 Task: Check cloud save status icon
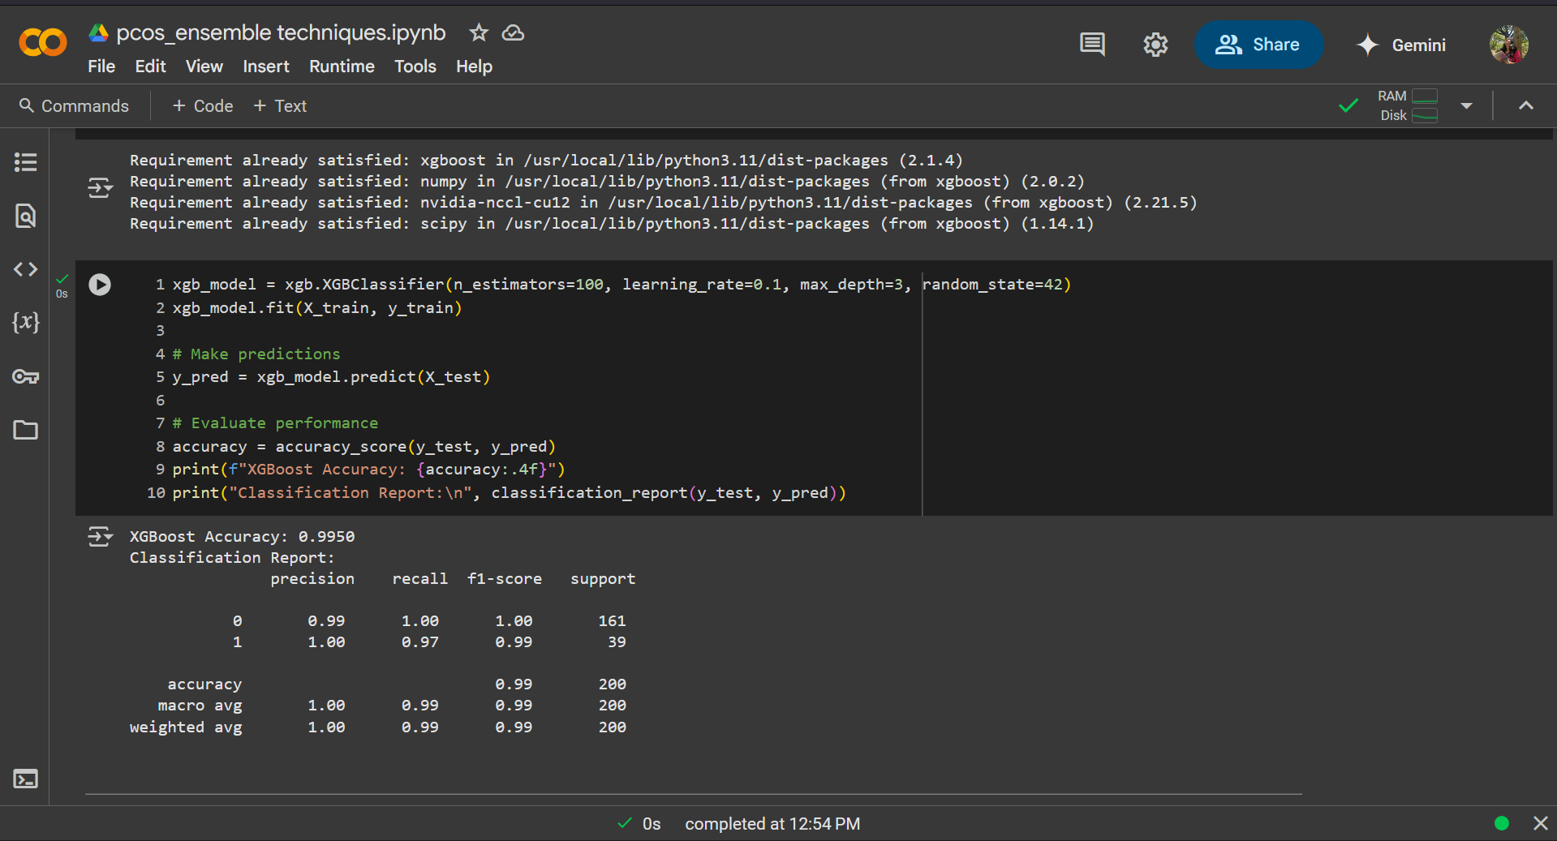tap(513, 32)
